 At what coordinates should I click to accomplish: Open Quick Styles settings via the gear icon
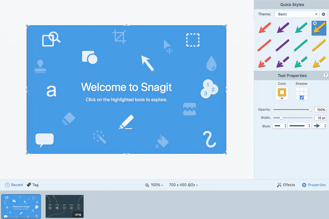323,14
